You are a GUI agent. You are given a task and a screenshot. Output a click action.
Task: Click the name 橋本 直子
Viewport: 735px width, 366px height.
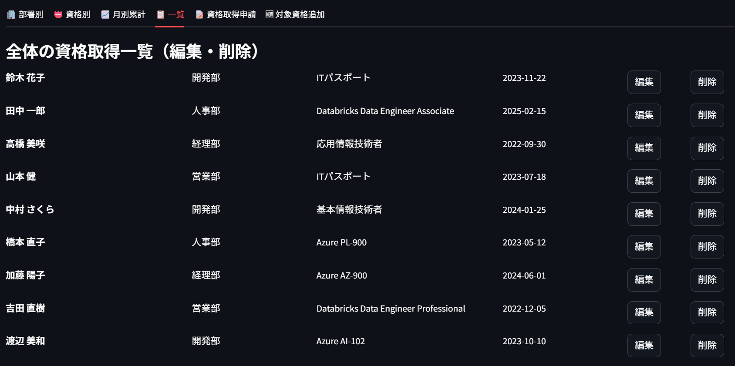point(25,242)
